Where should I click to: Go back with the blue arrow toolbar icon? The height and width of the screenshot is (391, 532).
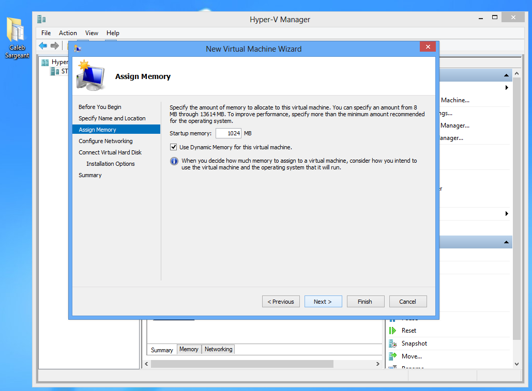43,45
